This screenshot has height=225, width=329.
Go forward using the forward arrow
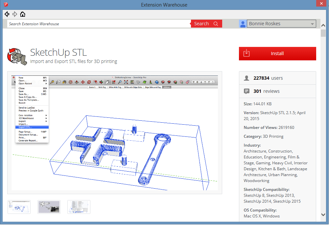click(15, 14)
